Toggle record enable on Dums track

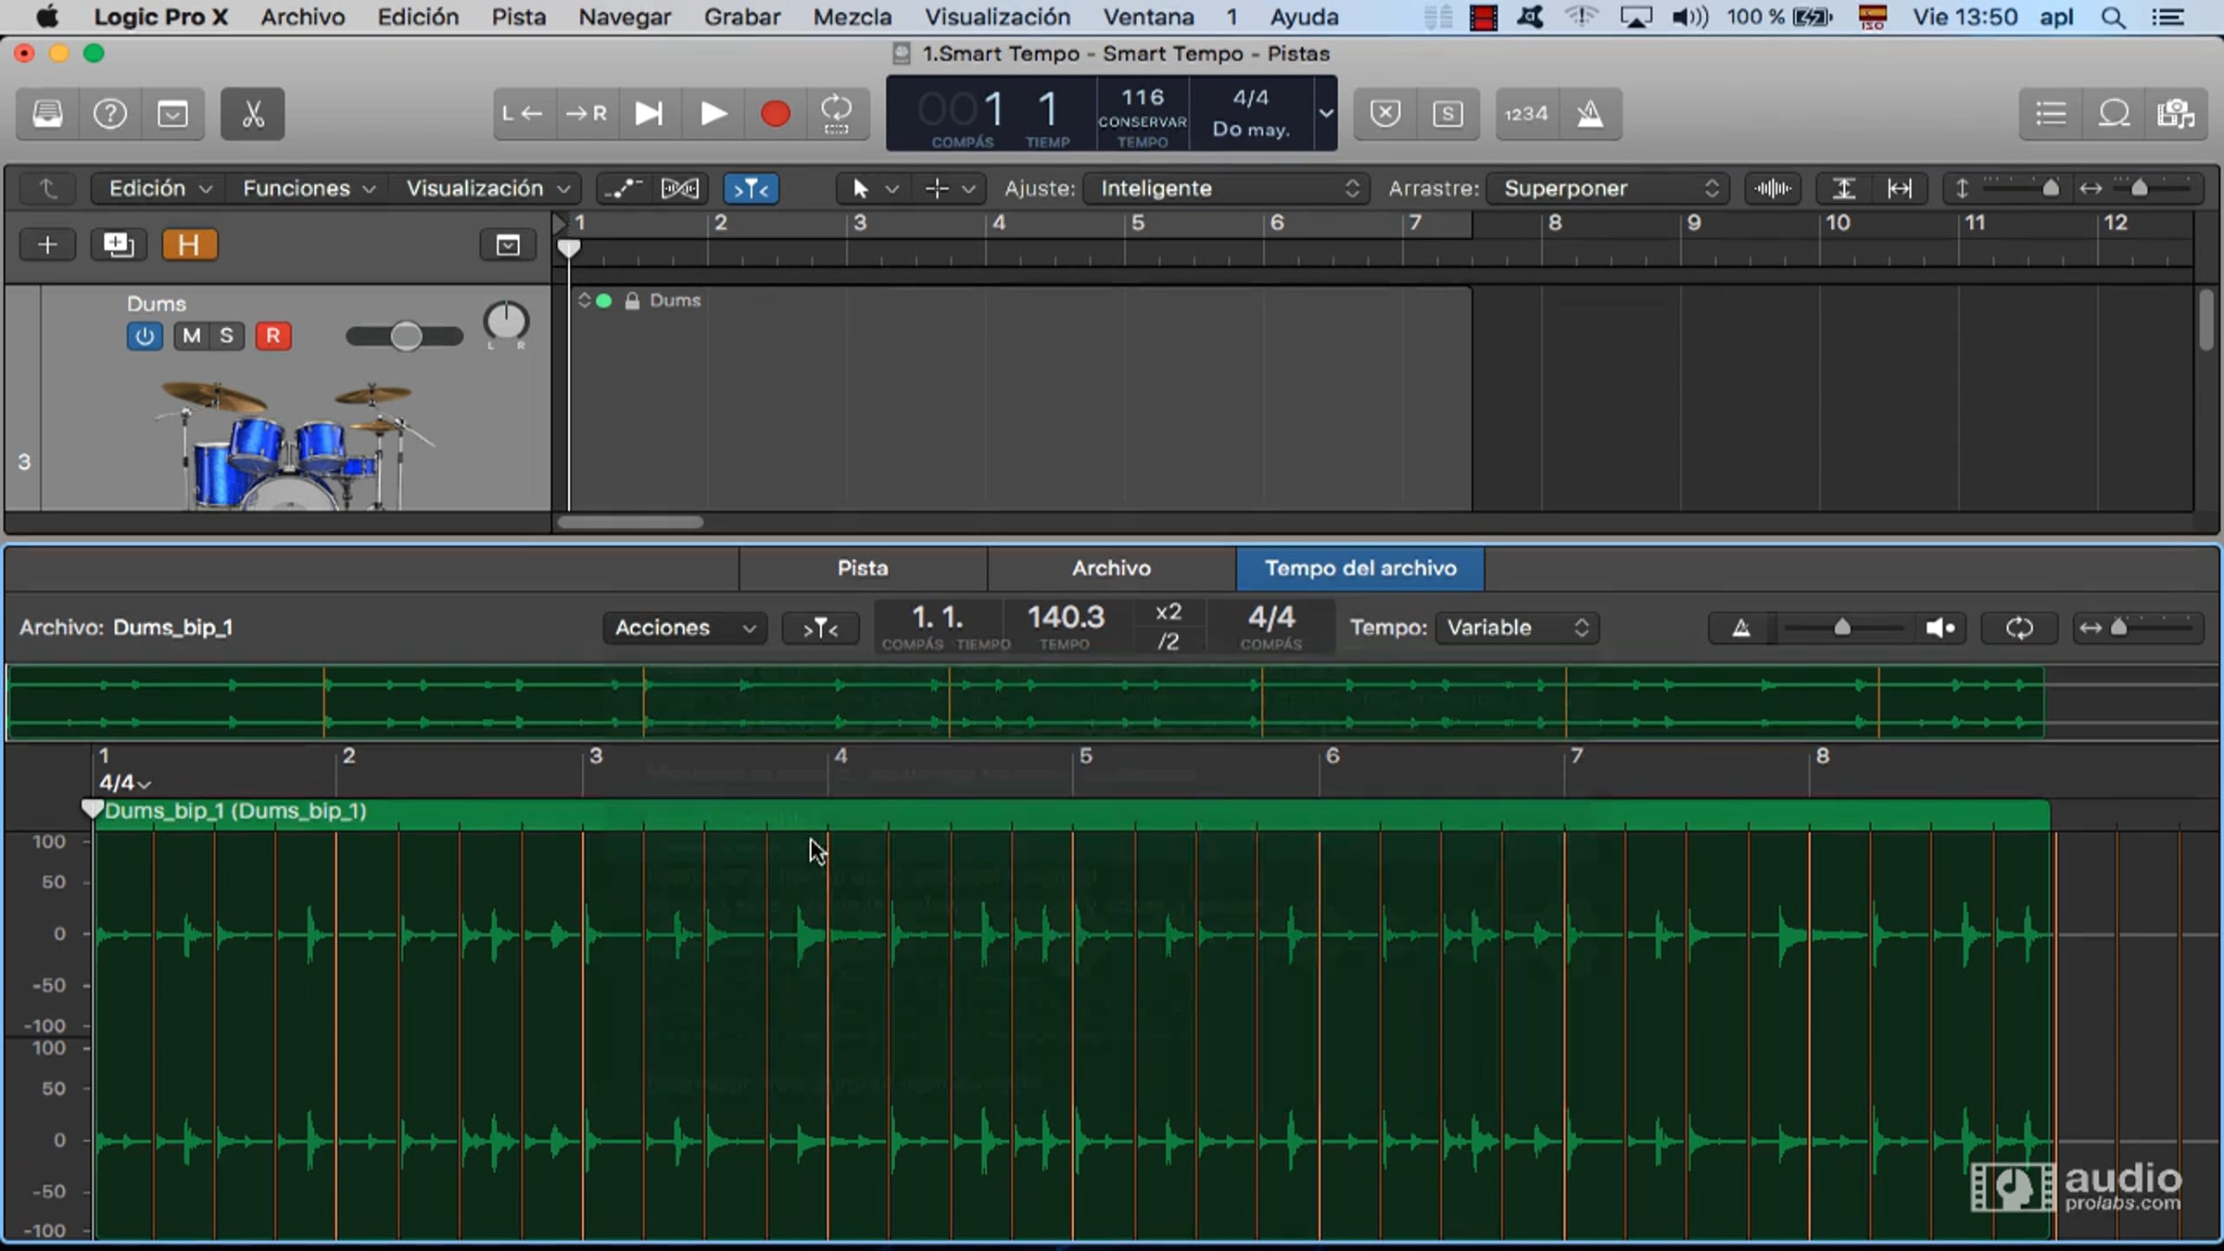272,335
